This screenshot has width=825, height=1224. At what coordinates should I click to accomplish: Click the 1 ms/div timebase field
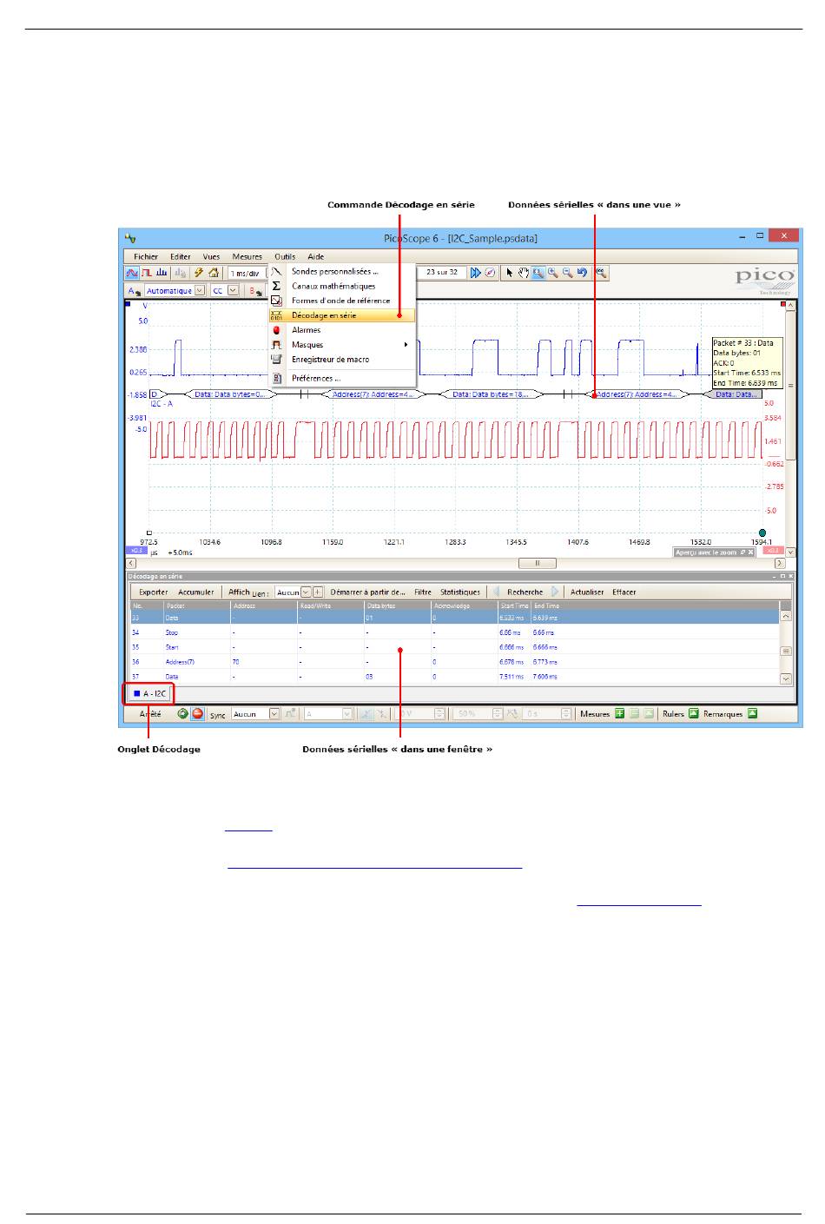pyautogui.click(x=246, y=273)
